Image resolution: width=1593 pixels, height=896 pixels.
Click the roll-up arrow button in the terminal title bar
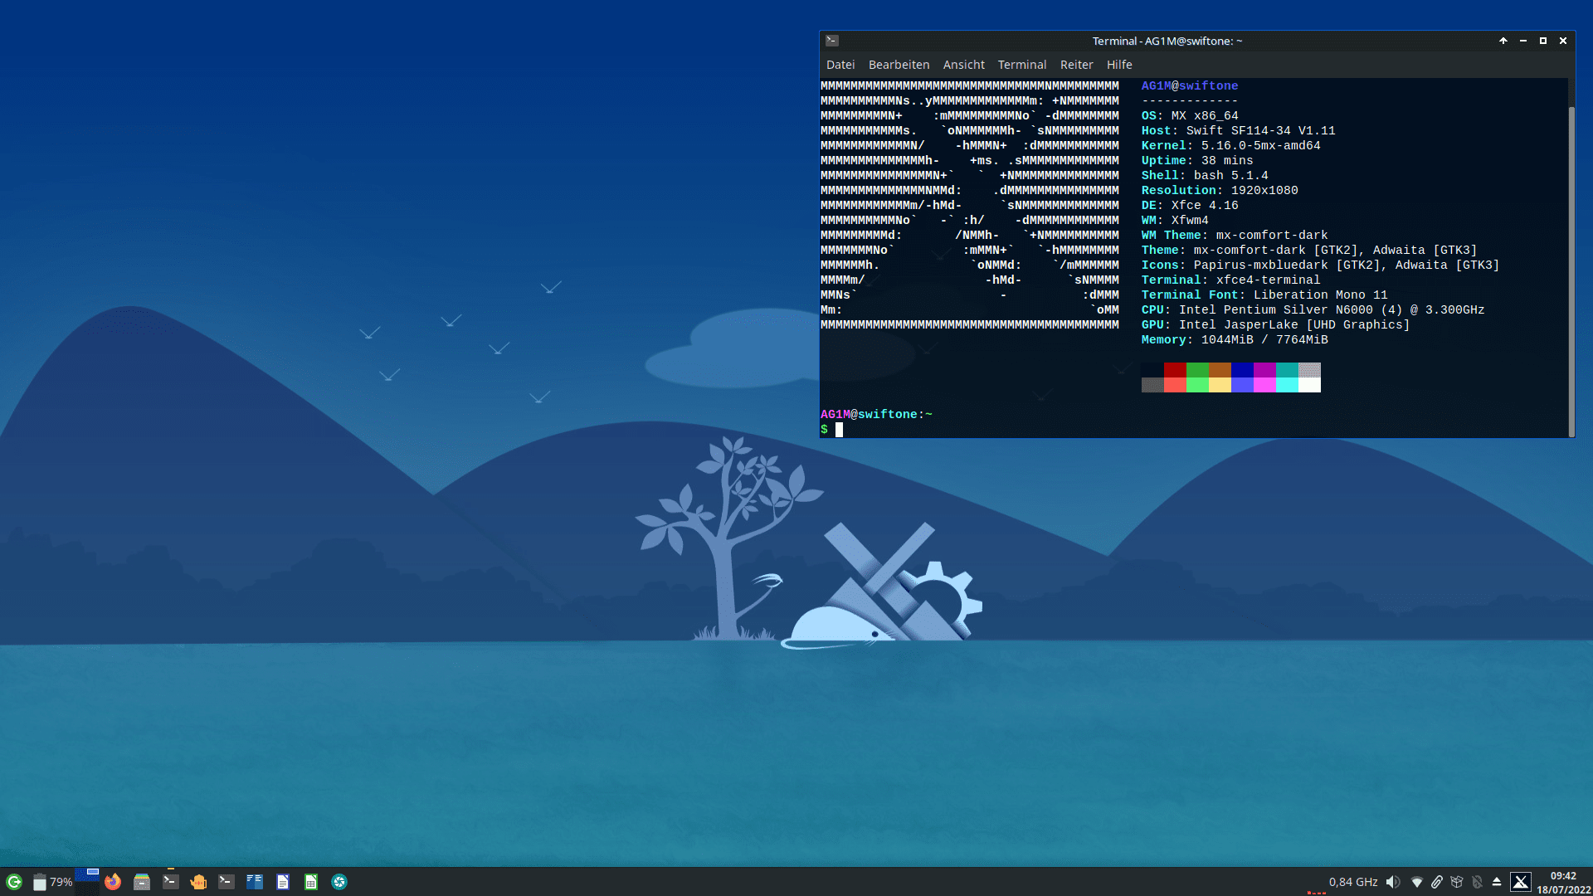1503,41
